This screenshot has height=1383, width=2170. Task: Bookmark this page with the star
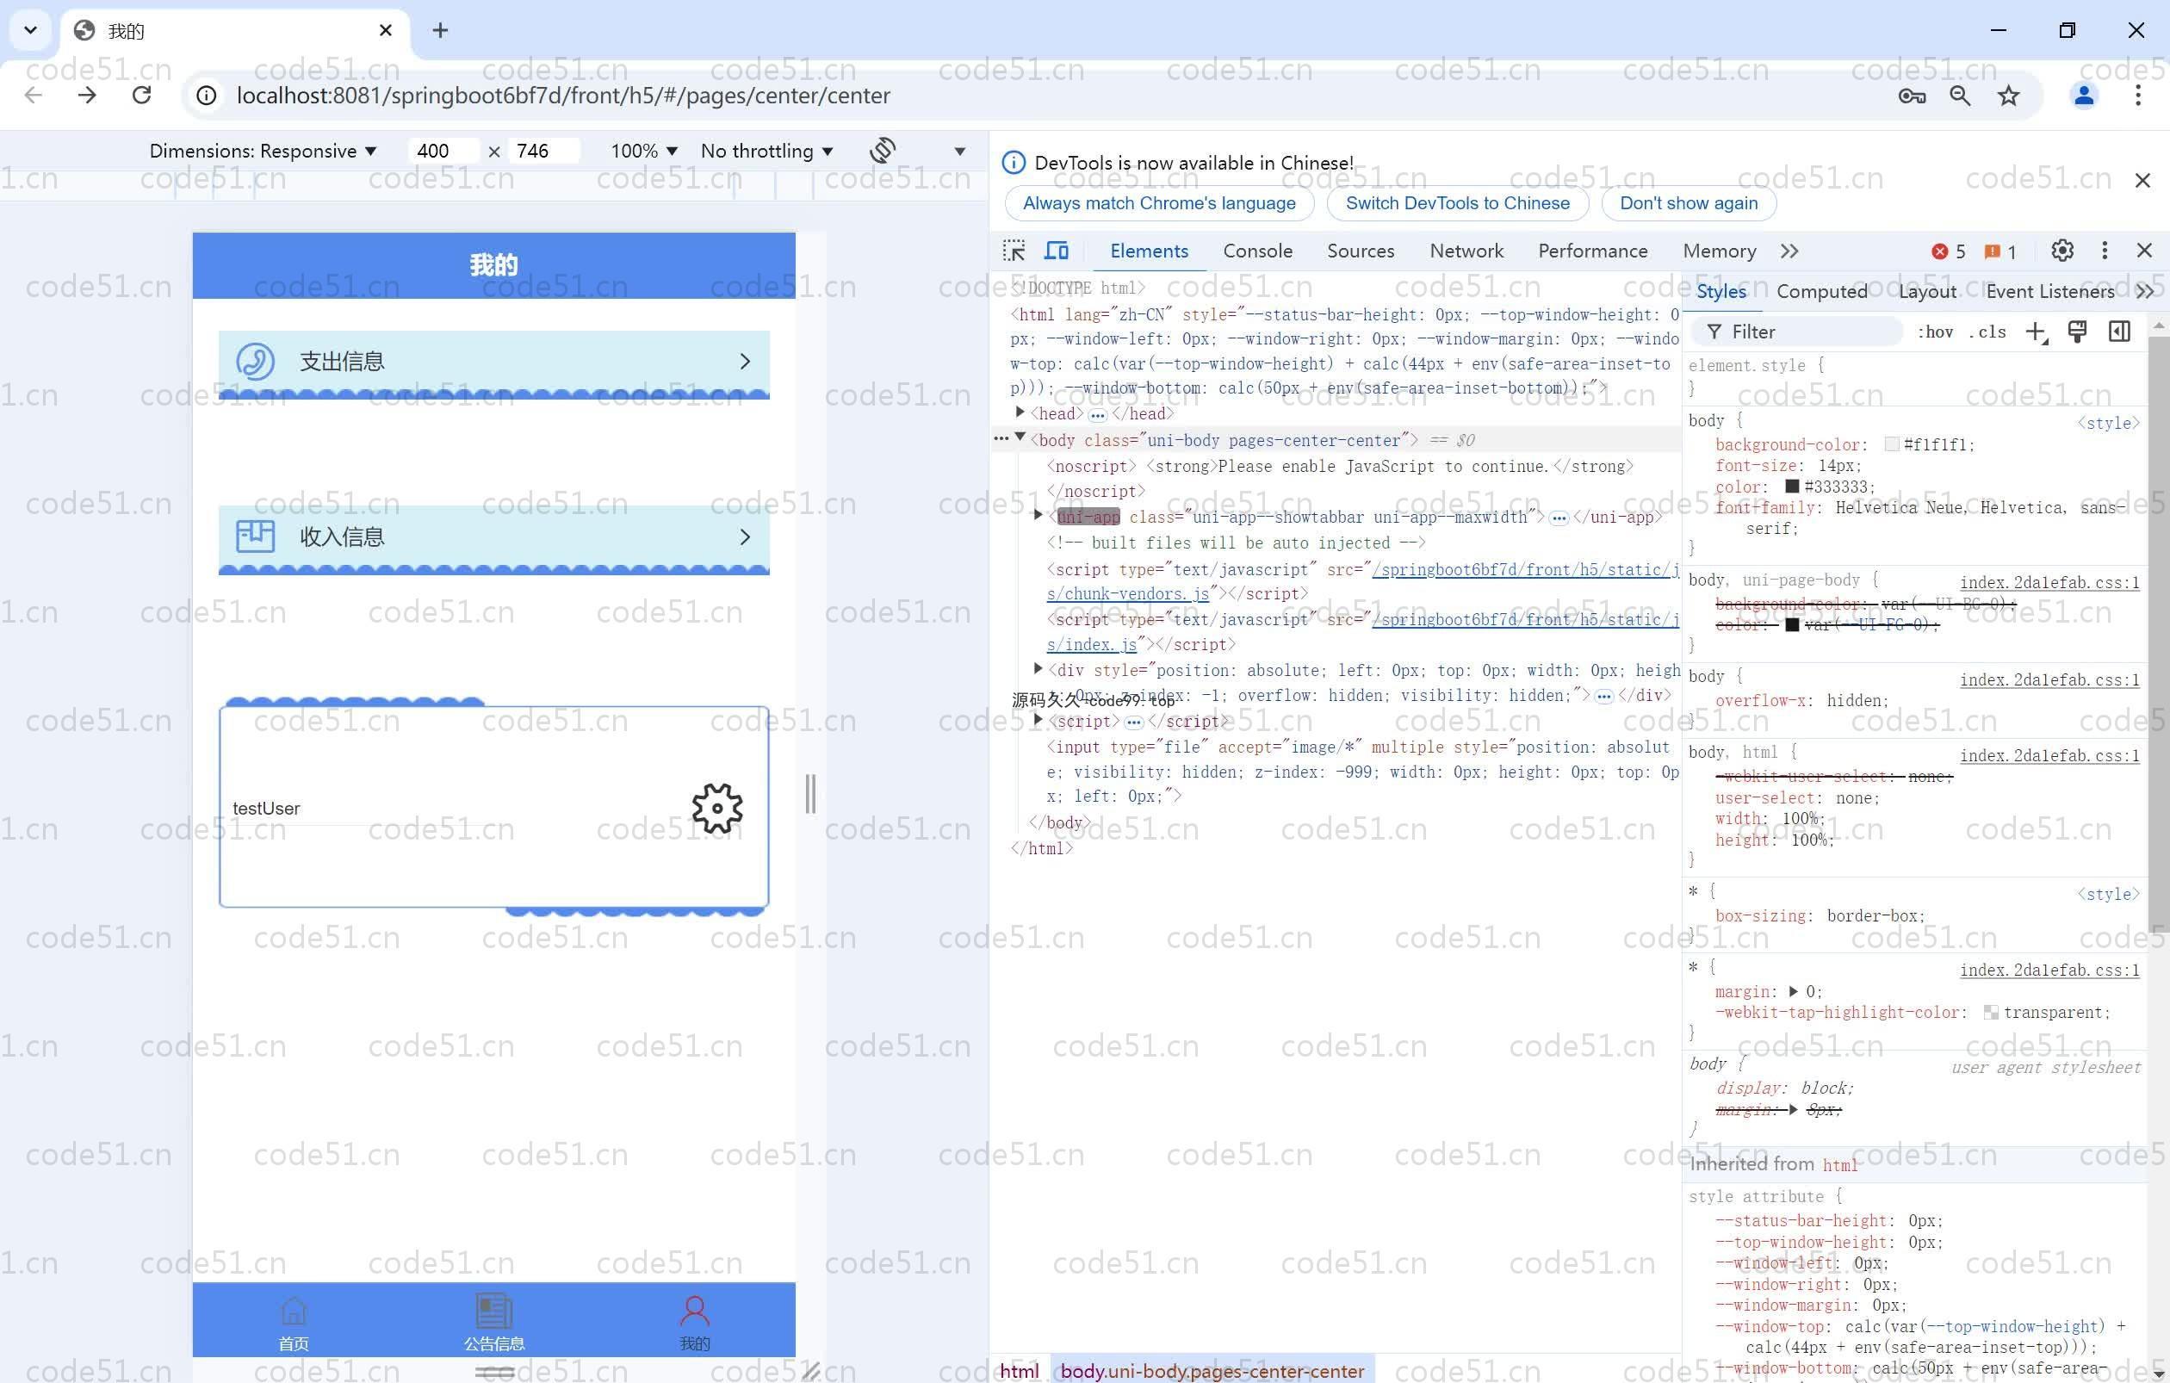2009,96
